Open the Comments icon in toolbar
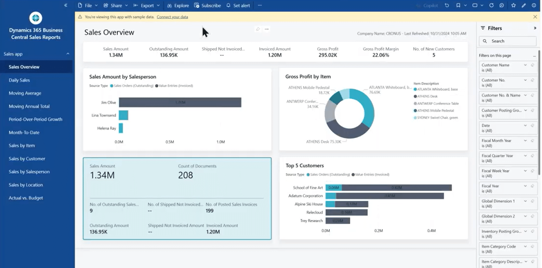This screenshot has height=268, width=542. click(x=502, y=6)
